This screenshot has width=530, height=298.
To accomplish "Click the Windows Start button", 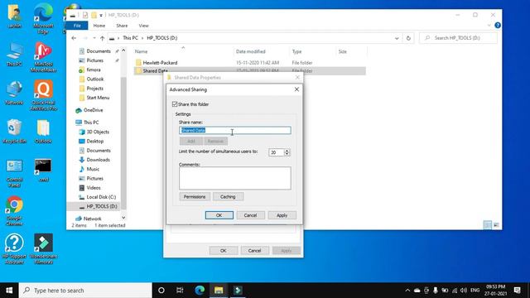I will (9, 291).
